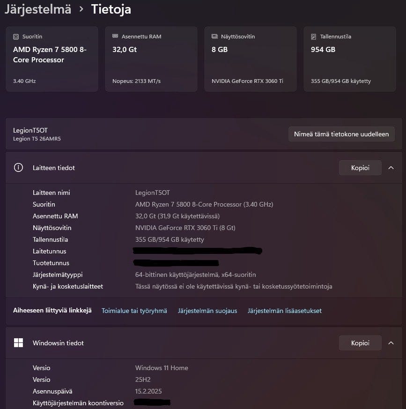Click the 'Tuotetunnus' label
The image size is (406, 409).
51,263
